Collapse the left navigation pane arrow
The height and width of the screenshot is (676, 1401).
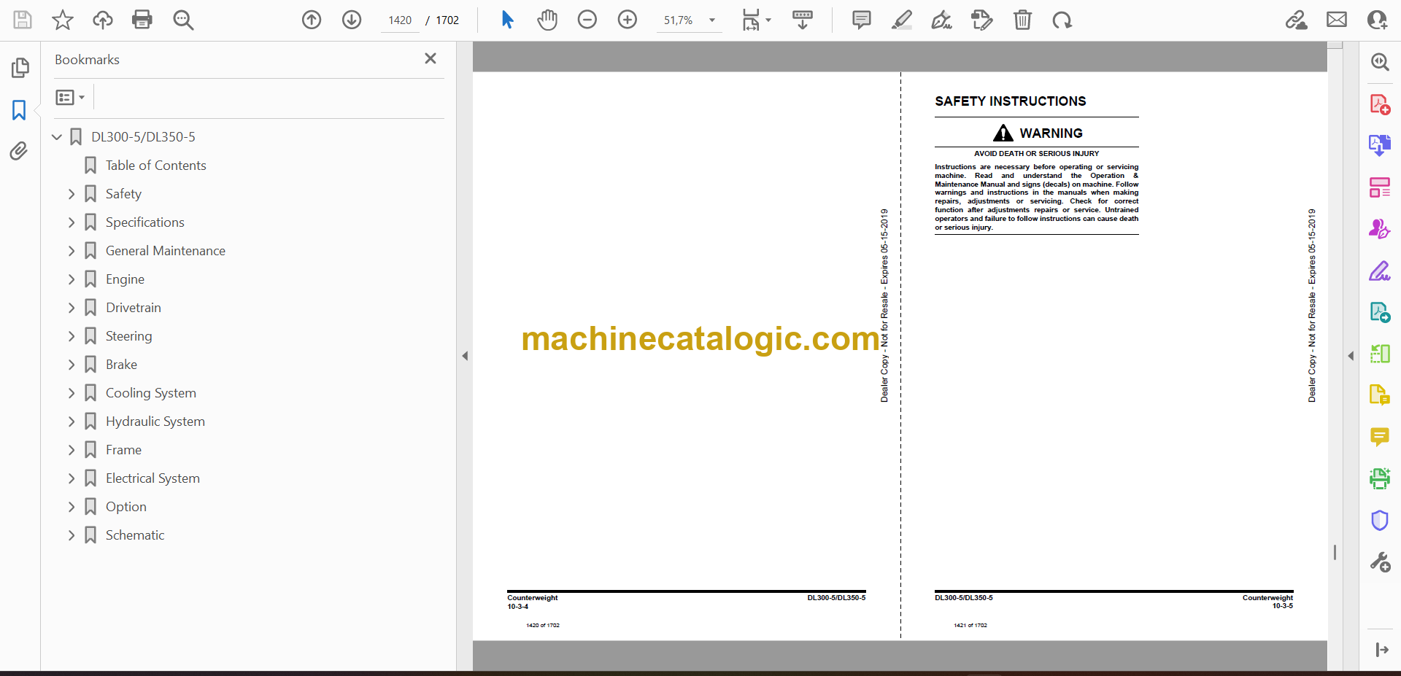(465, 356)
